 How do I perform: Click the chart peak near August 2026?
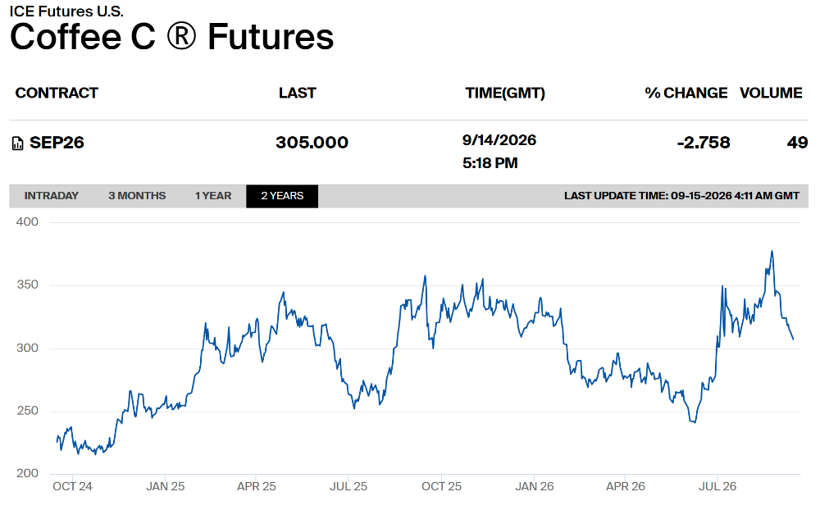tap(772, 252)
